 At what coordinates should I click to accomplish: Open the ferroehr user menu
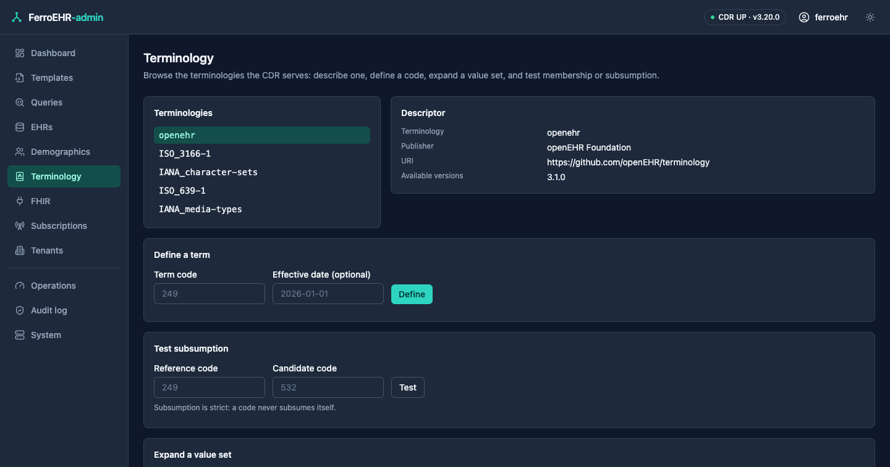[823, 17]
